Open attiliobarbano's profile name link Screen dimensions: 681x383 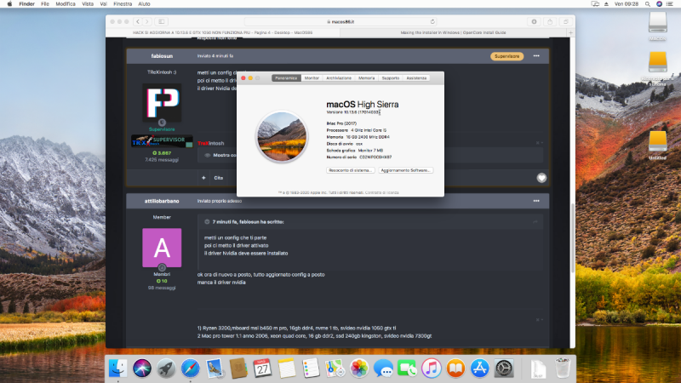(x=162, y=201)
